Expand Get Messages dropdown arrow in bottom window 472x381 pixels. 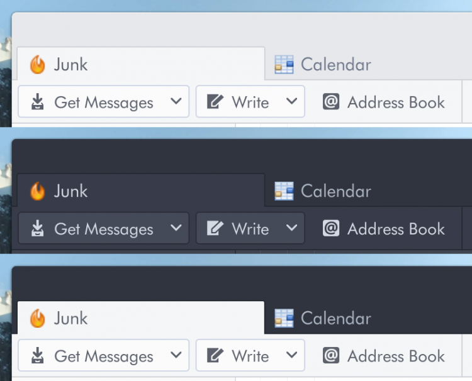click(x=176, y=355)
